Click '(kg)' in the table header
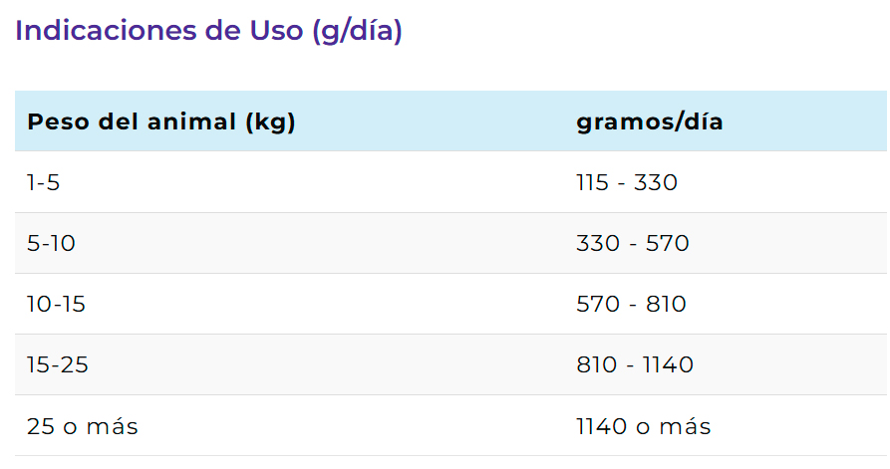This screenshot has width=890, height=469. 270,122
